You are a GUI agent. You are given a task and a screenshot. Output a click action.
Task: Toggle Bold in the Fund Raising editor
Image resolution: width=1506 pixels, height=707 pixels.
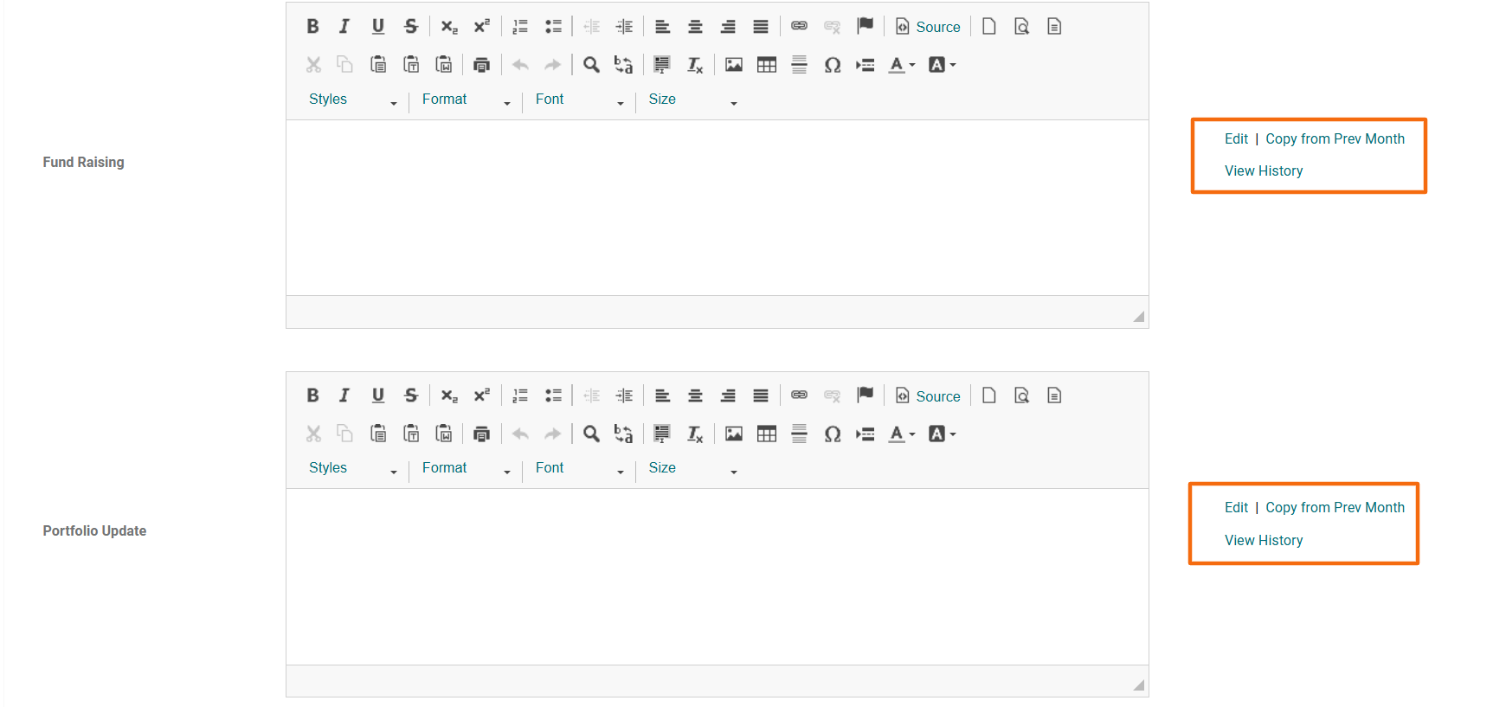(x=312, y=27)
